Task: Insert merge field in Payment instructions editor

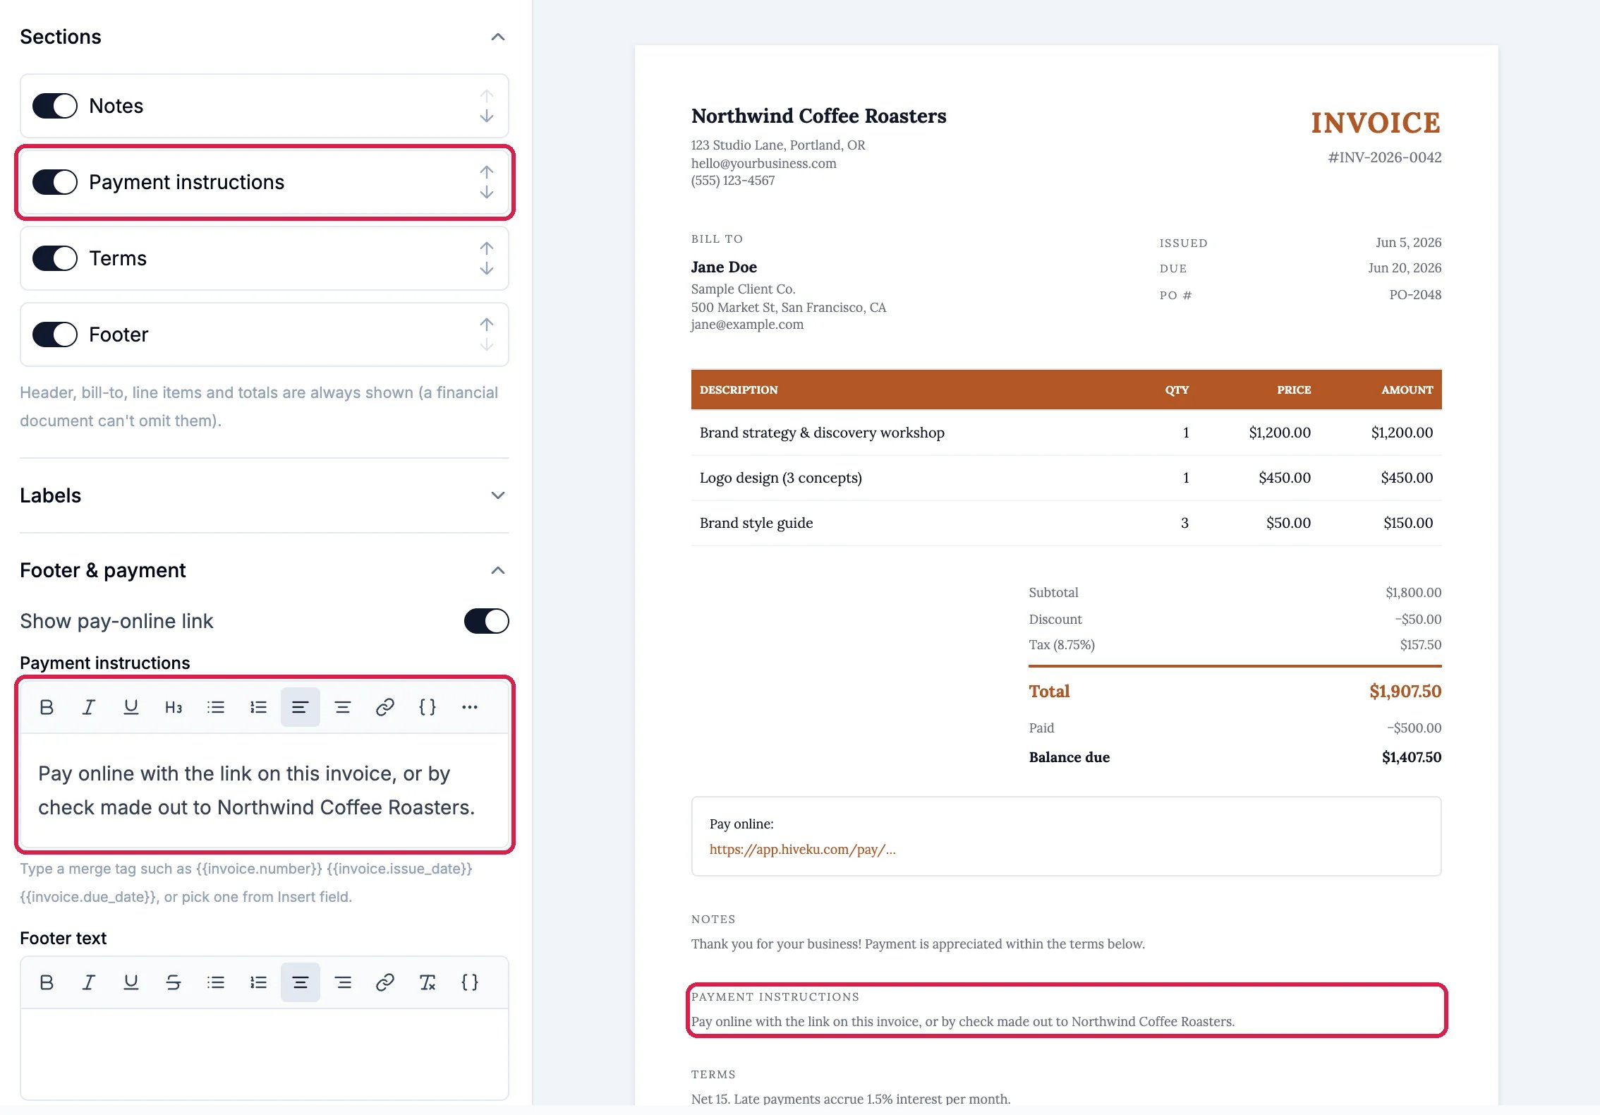Action: [x=428, y=707]
